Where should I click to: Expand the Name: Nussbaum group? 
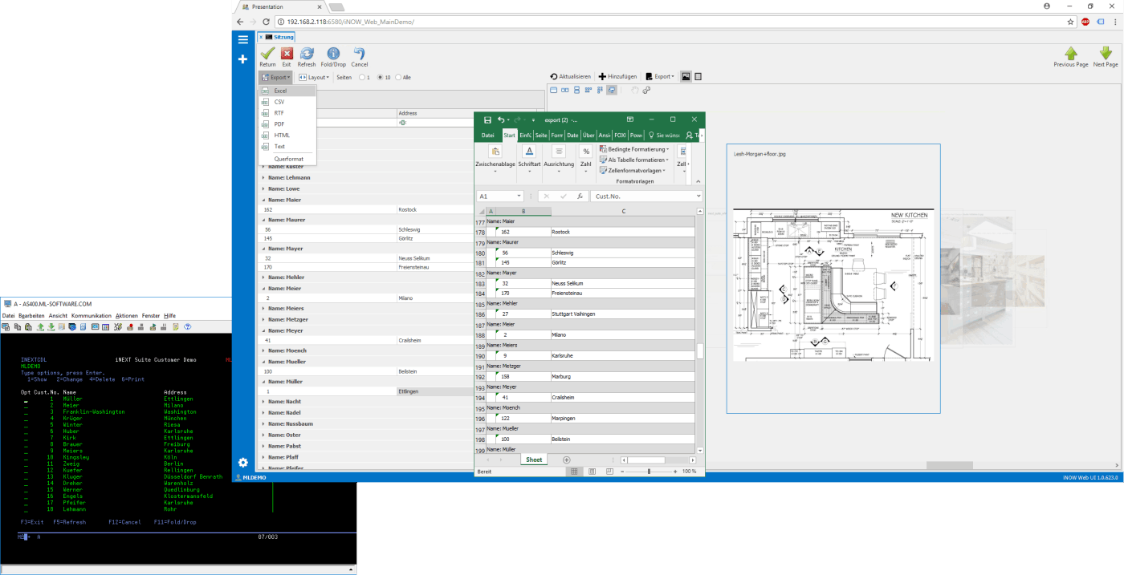coord(263,423)
